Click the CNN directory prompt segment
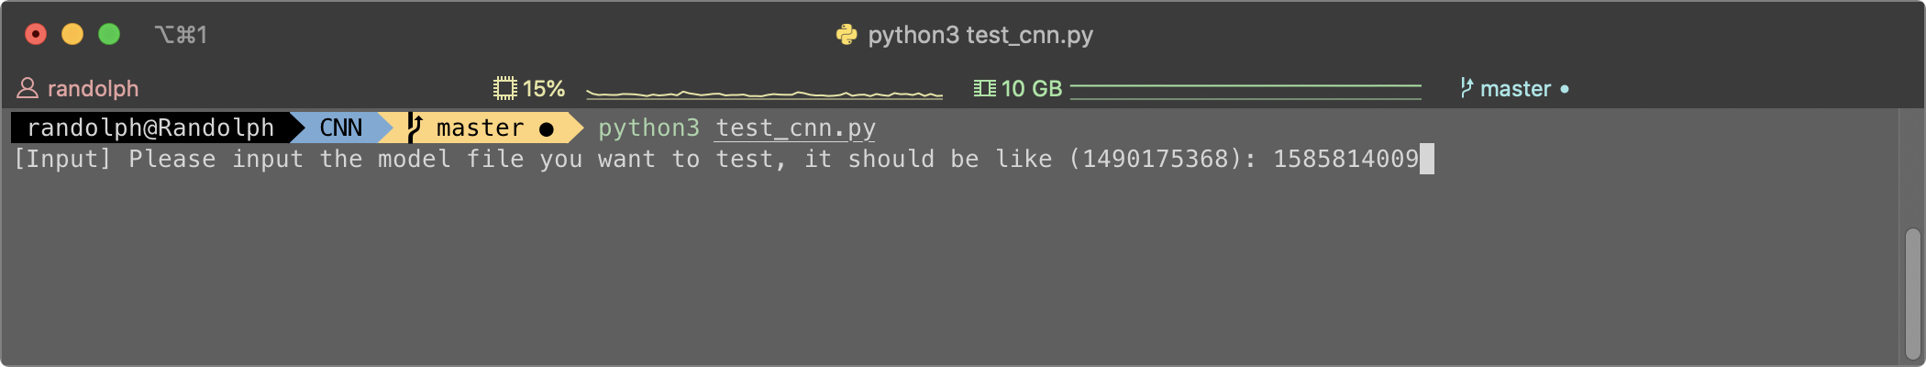This screenshot has height=367, width=1926. (x=341, y=128)
